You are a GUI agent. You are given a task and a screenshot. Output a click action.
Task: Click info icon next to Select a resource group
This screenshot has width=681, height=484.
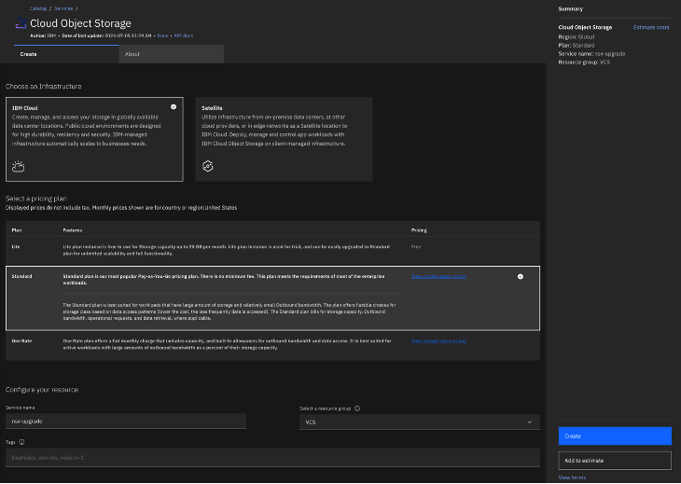(x=357, y=408)
